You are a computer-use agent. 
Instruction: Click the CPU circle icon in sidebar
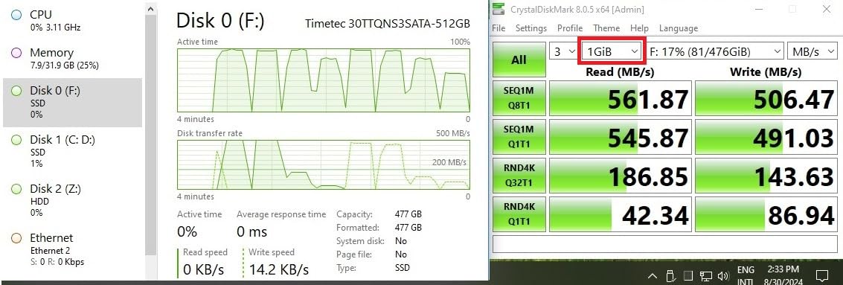[16, 15]
